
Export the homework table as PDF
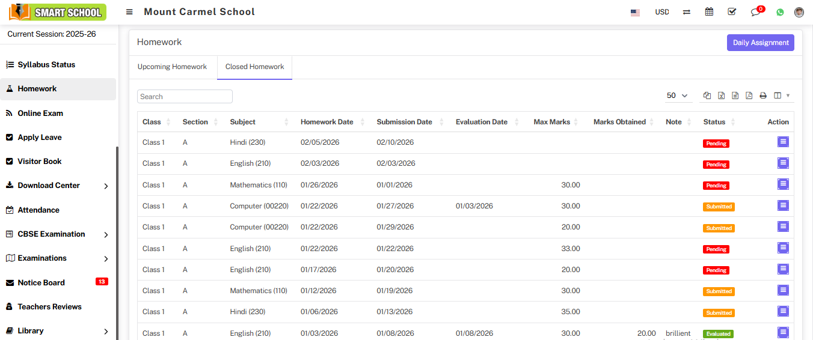pos(749,96)
